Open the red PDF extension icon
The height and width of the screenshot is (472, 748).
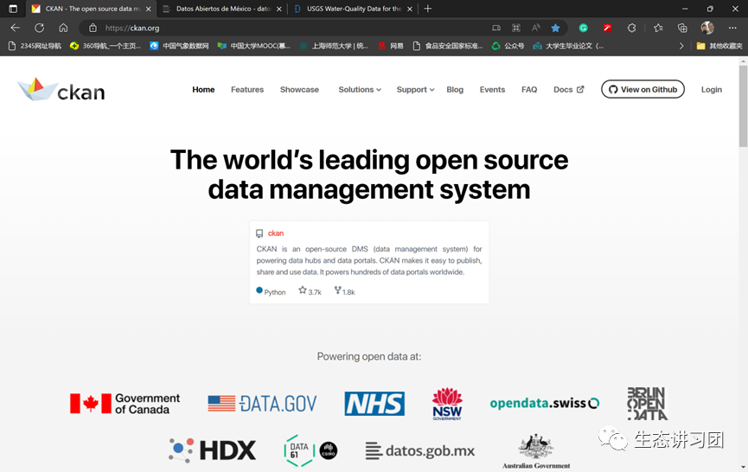click(607, 29)
